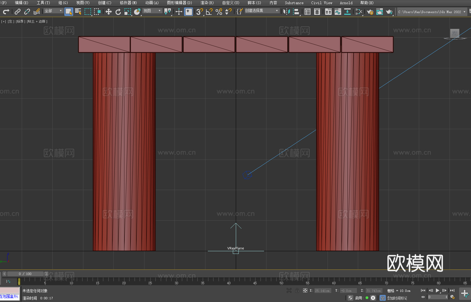Open the 渲染(R) menu
Viewport: 471px width, 302px height.
pos(207,3)
